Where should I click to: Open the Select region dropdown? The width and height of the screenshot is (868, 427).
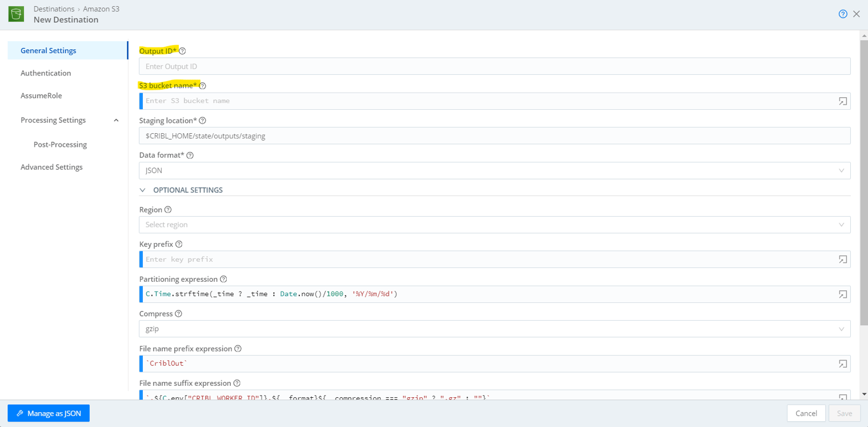tap(494, 225)
